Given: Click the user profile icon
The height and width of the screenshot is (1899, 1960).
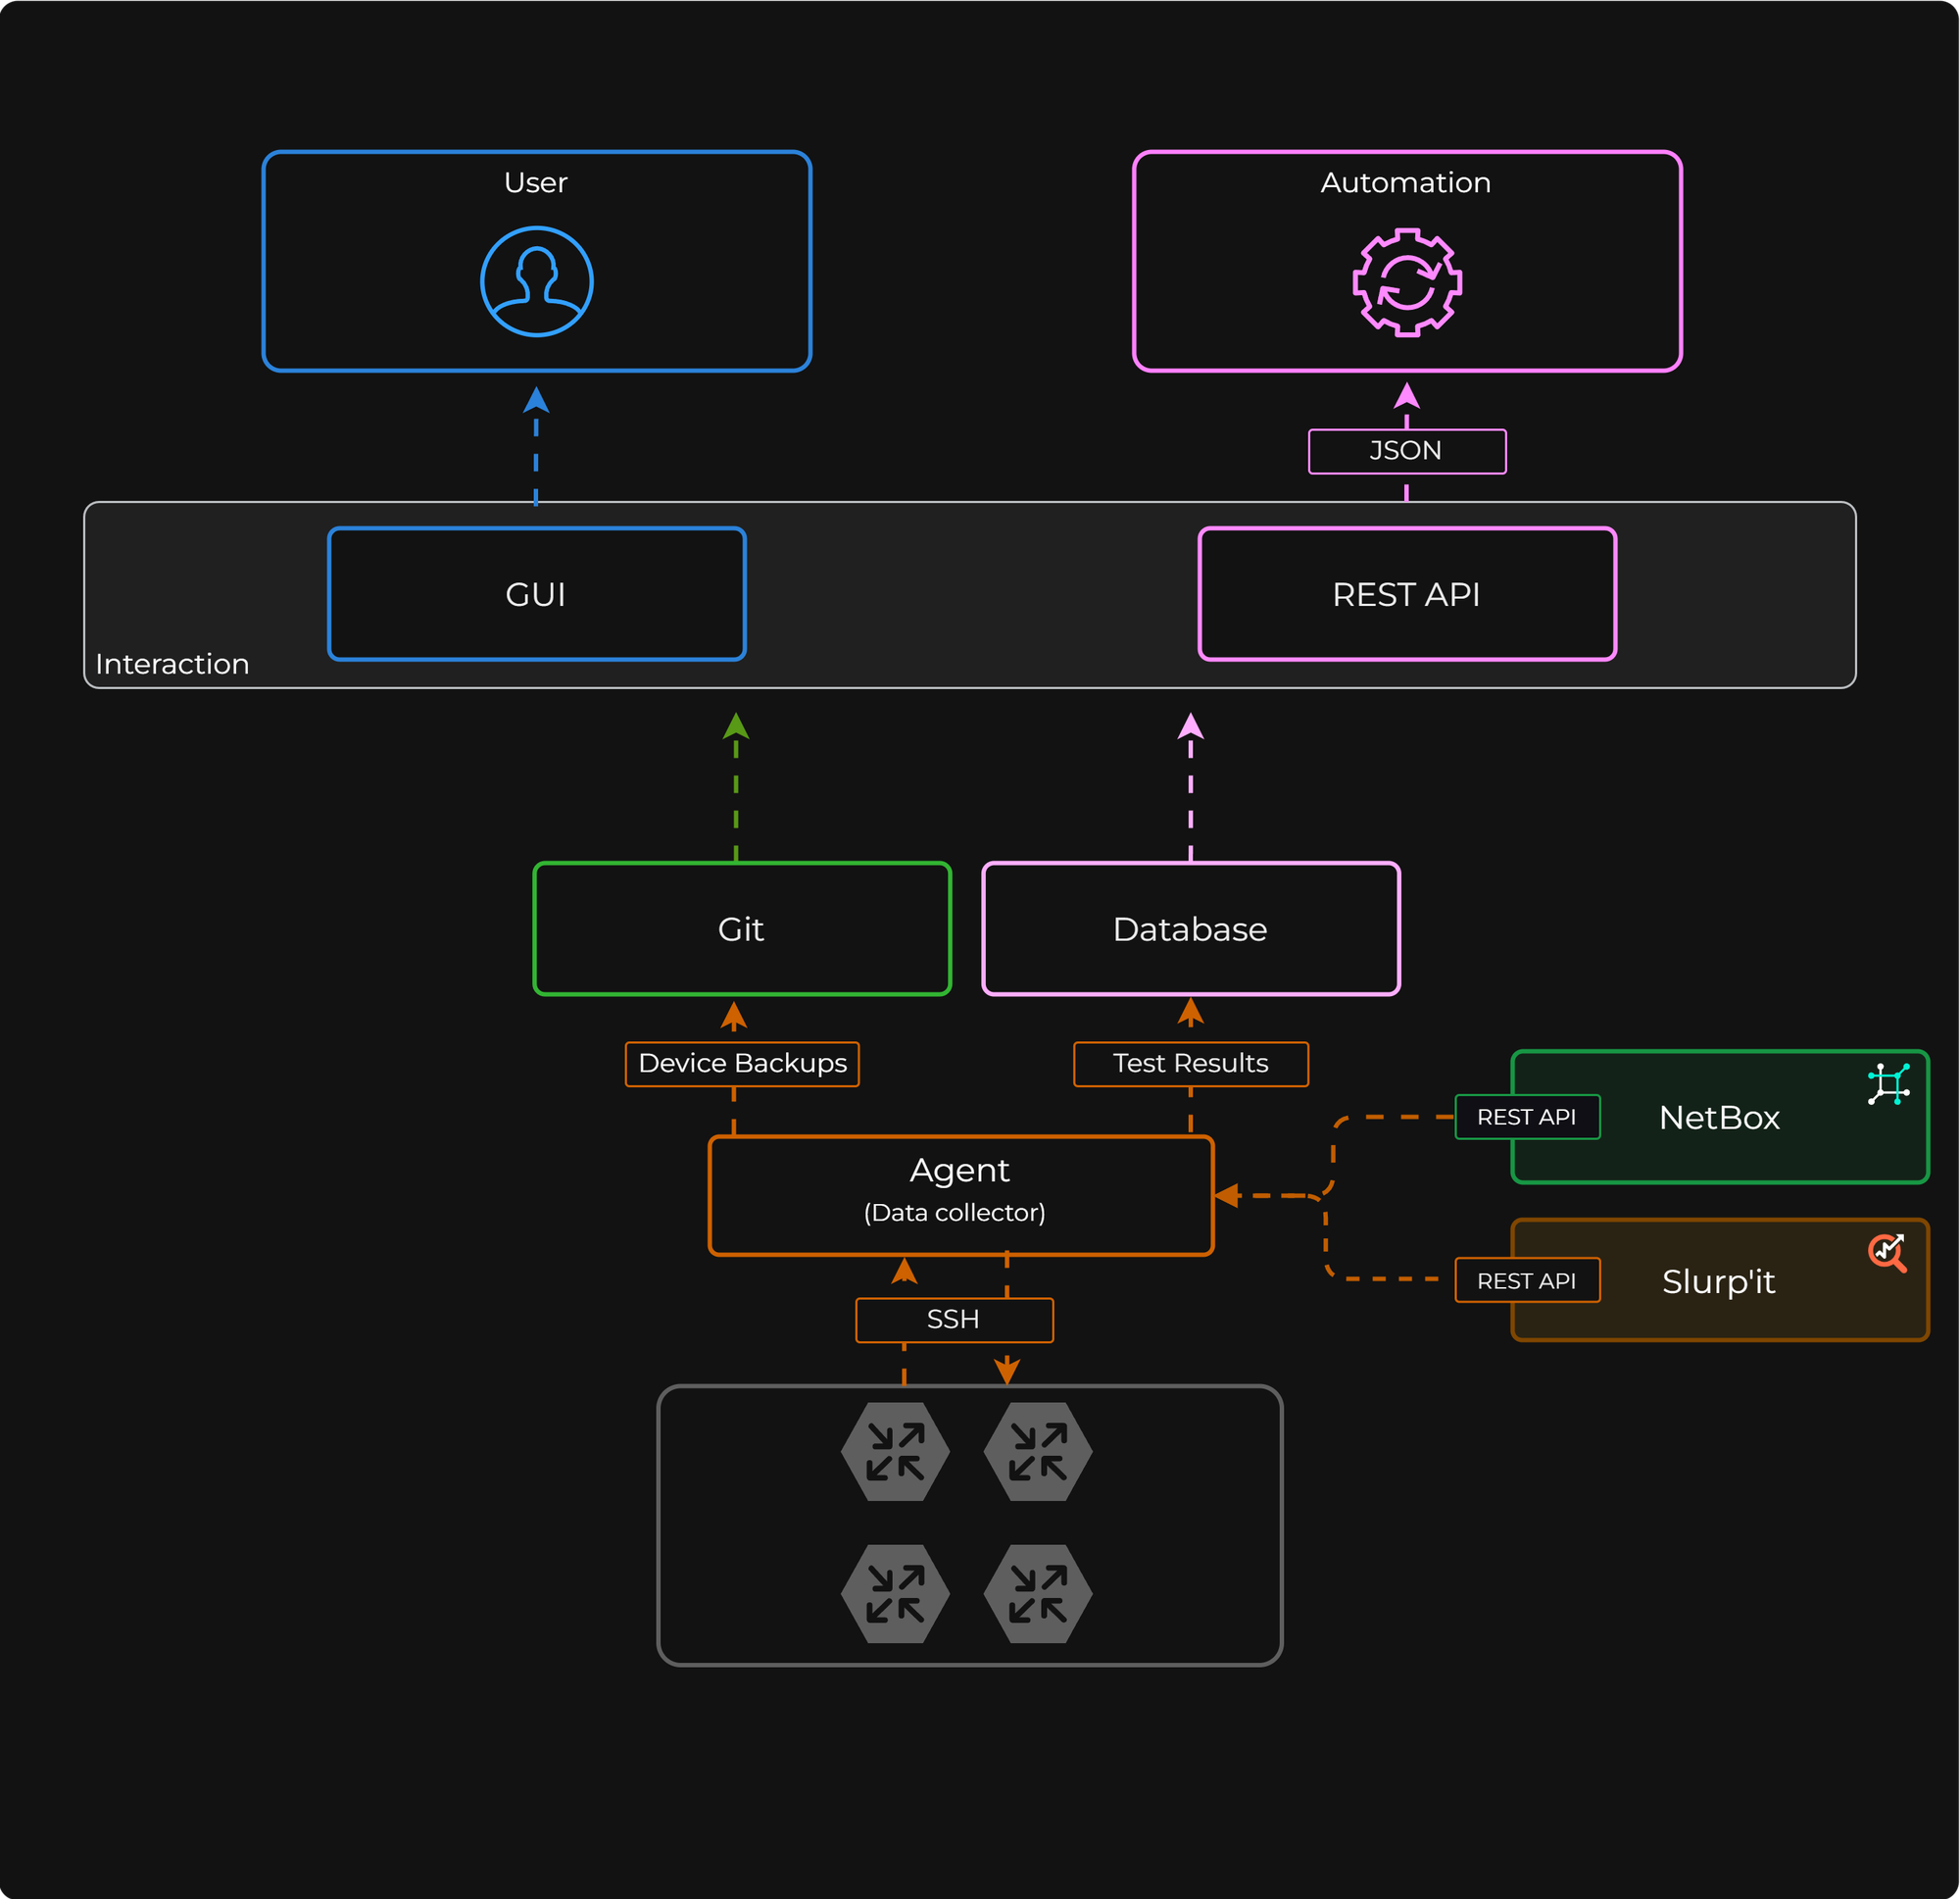Looking at the screenshot, I should tap(536, 281).
